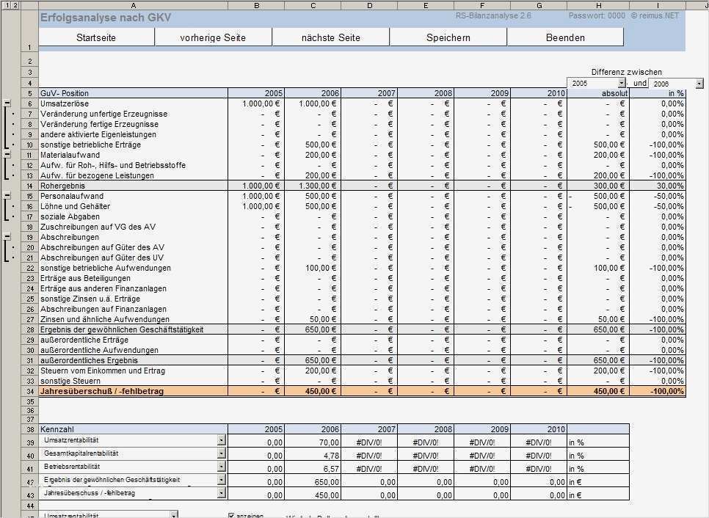The image size is (709, 518).
Task: Click the Speichern button
Action: coord(448,37)
